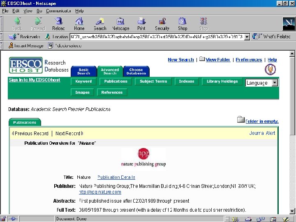Click the security lock icon in status bar
Viewport: 296px width, 222px height.
pos(3,219)
